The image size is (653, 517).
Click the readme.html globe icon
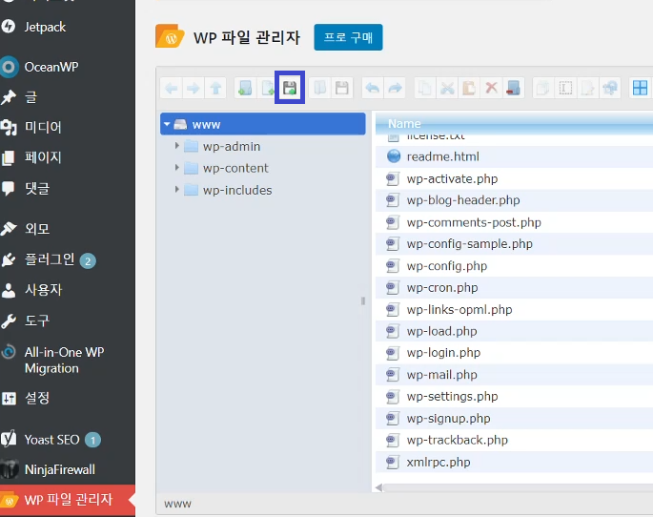click(x=393, y=156)
